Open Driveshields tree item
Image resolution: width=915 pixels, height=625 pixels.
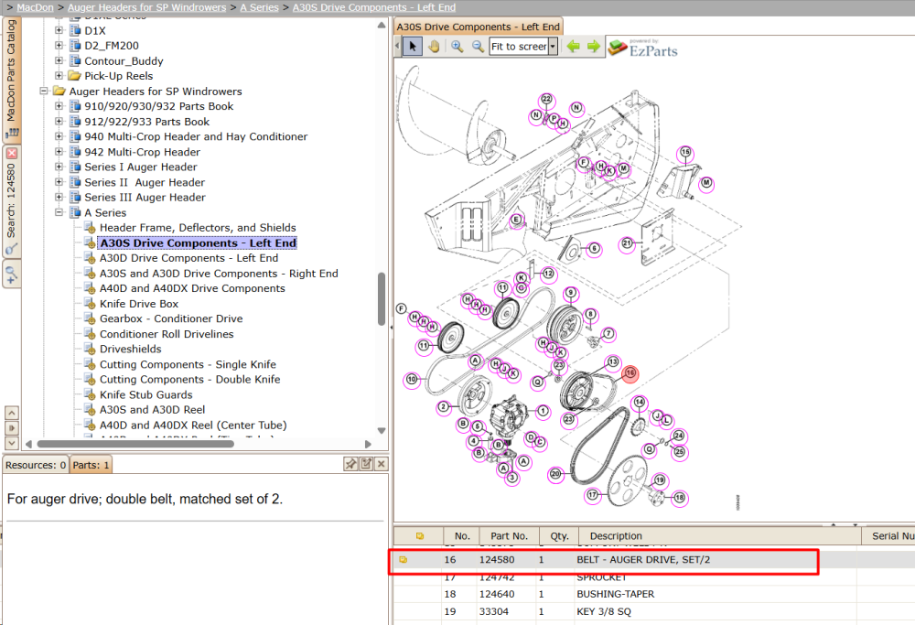[x=131, y=349]
